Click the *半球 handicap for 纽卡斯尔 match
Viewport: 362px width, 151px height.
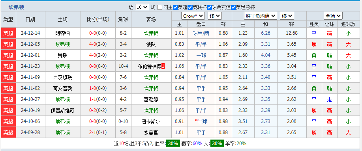[x=201, y=121]
